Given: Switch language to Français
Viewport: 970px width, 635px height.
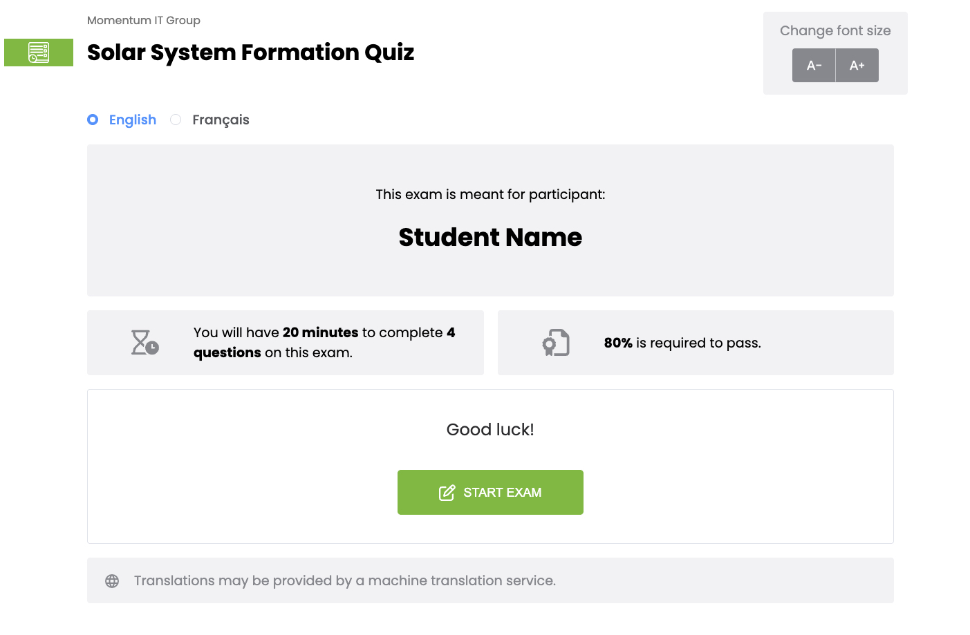Looking at the screenshot, I should click(x=176, y=120).
